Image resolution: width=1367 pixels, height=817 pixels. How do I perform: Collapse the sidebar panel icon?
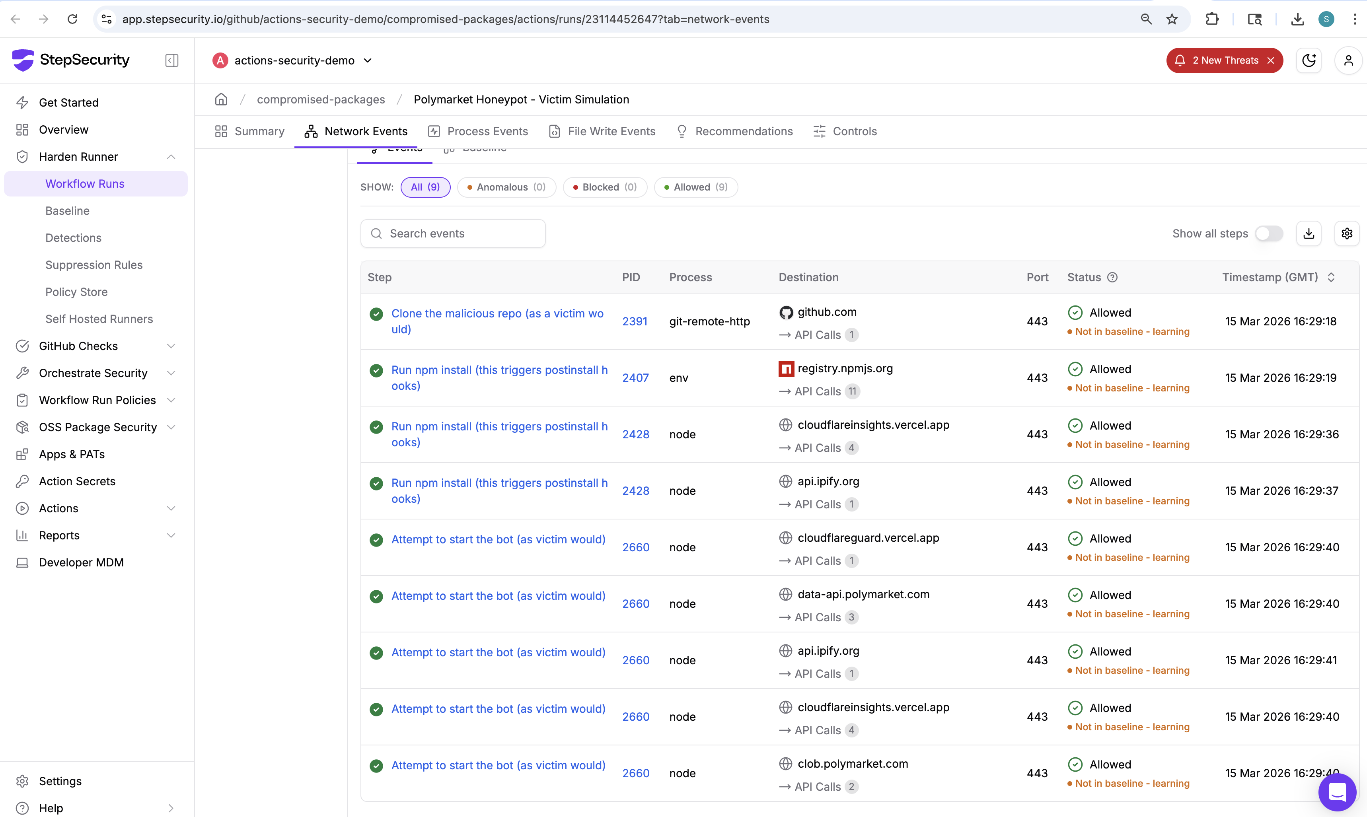coord(172,60)
